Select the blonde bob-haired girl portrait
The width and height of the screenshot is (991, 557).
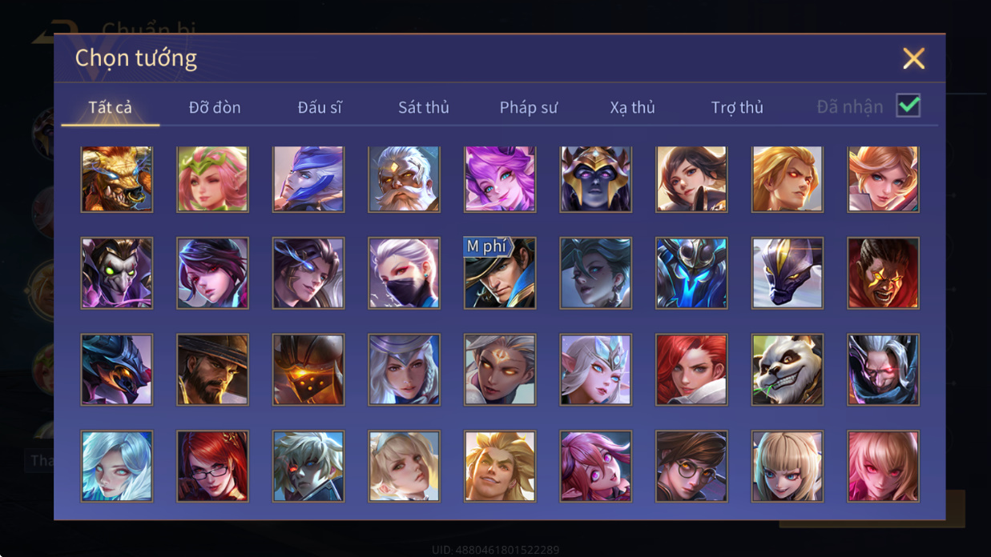788,467
